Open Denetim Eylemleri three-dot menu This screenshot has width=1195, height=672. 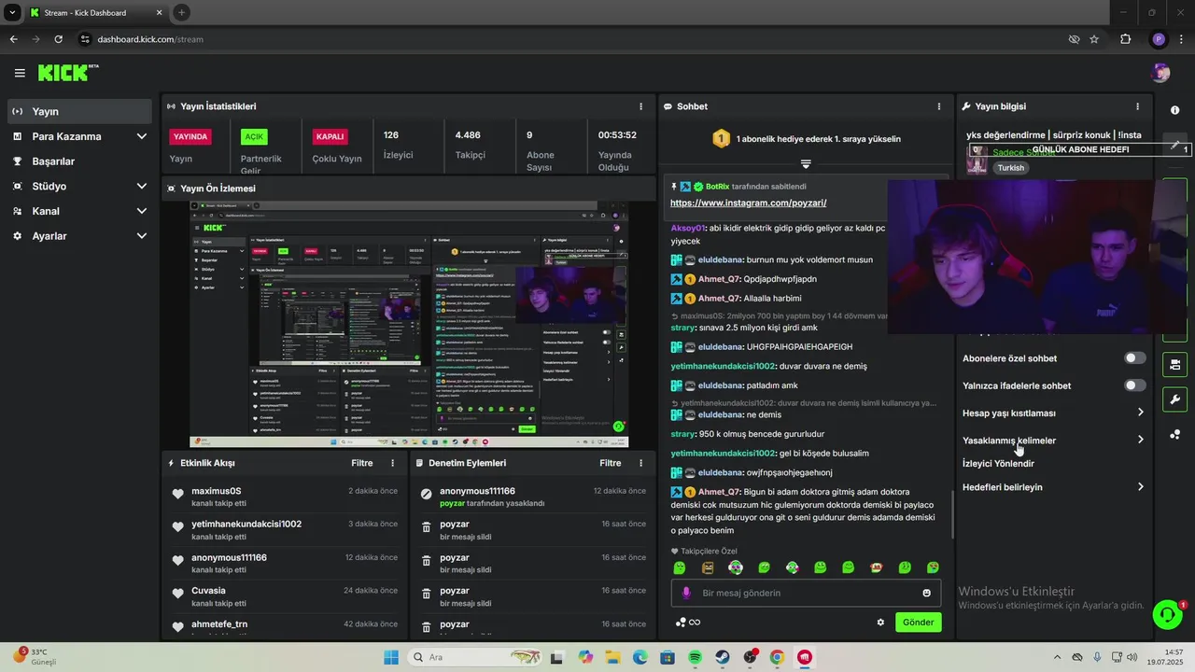click(x=640, y=463)
